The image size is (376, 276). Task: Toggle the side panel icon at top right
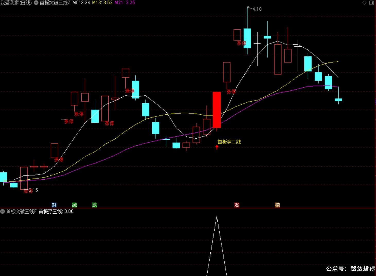pos(371,3)
